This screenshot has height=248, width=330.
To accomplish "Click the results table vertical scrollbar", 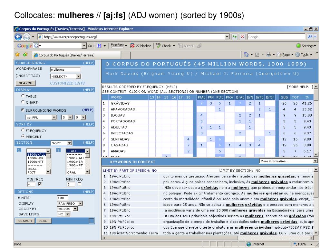I will tap(316, 121).
